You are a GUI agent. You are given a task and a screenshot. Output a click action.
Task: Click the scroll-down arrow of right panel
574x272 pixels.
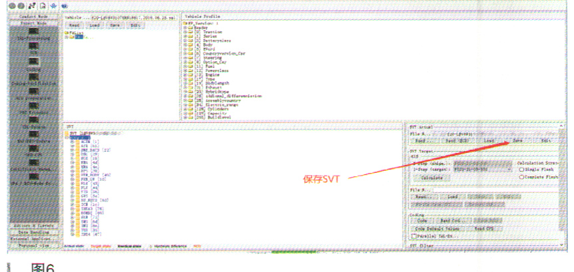pos(561,244)
